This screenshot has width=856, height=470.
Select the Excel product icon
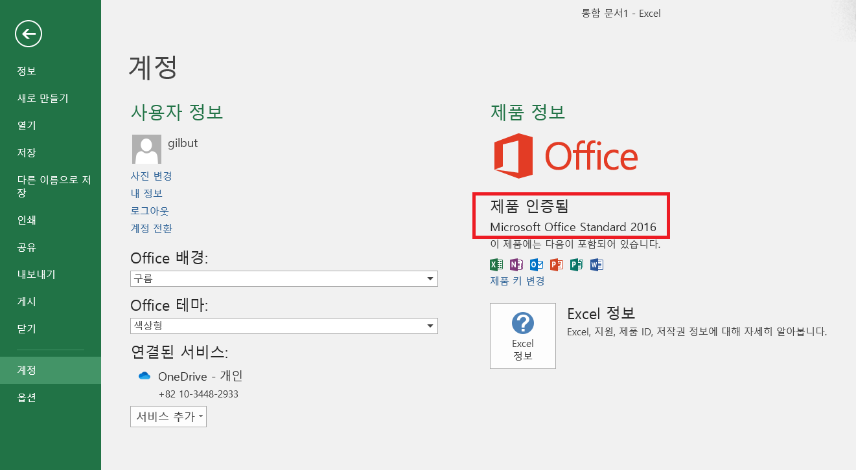496,264
